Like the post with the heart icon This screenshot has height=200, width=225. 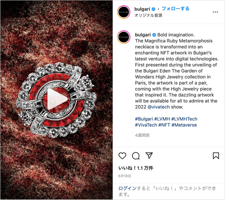click(x=122, y=156)
